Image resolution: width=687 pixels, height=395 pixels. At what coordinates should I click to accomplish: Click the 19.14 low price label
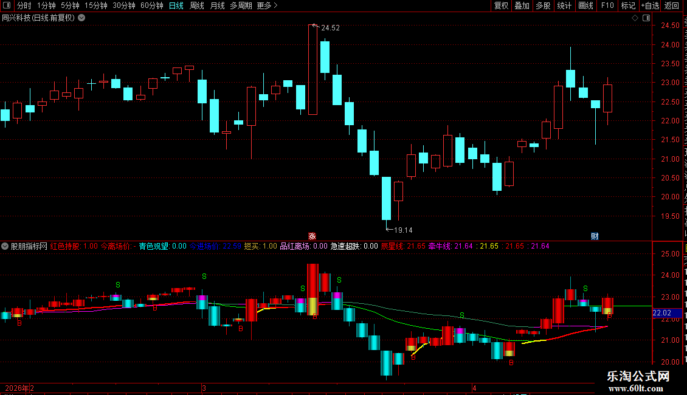coord(403,230)
